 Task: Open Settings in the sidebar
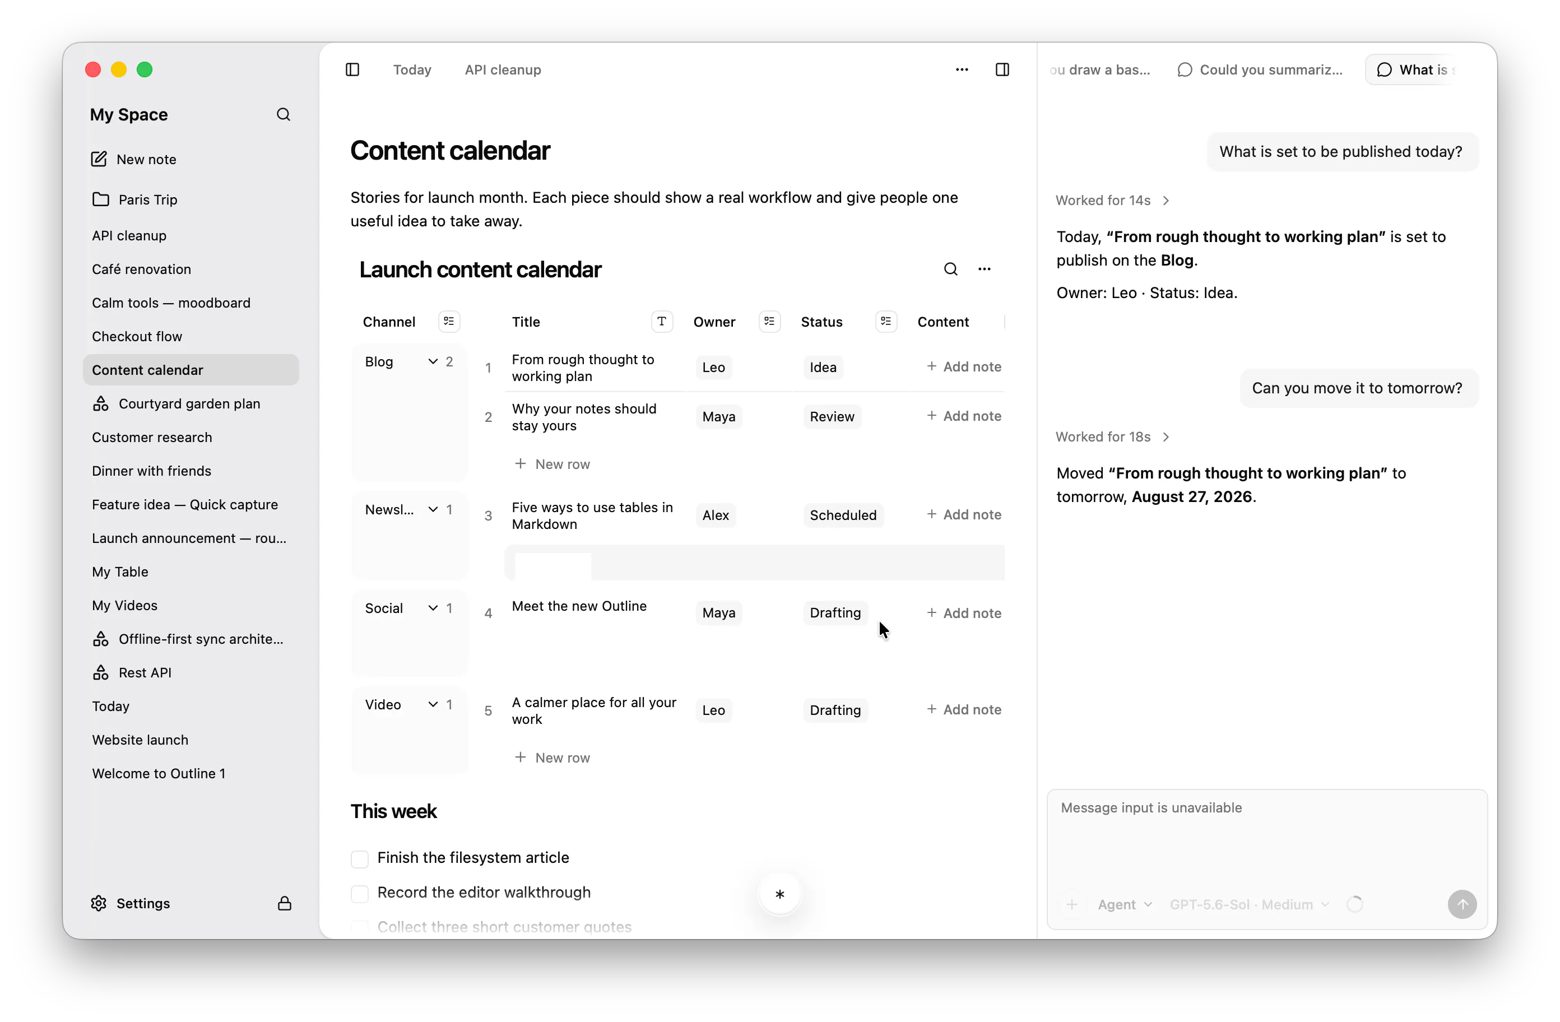[x=131, y=903]
